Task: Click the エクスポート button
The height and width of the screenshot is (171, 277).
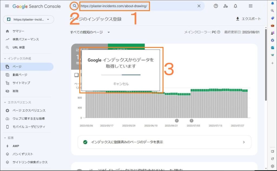Action: [x=248, y=19]
